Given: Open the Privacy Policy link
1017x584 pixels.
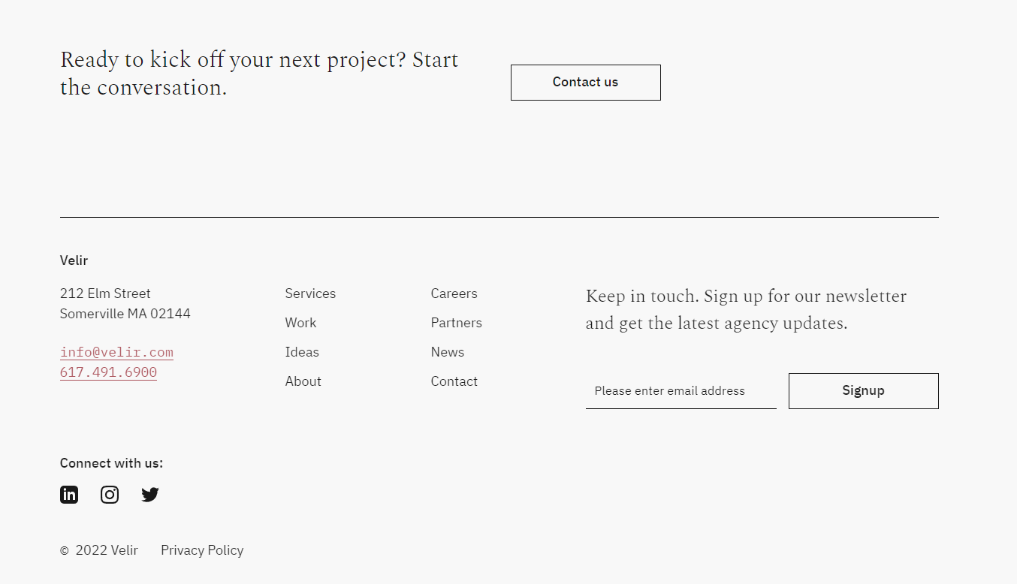Looking at the screenshot, I should click(202, 550).
